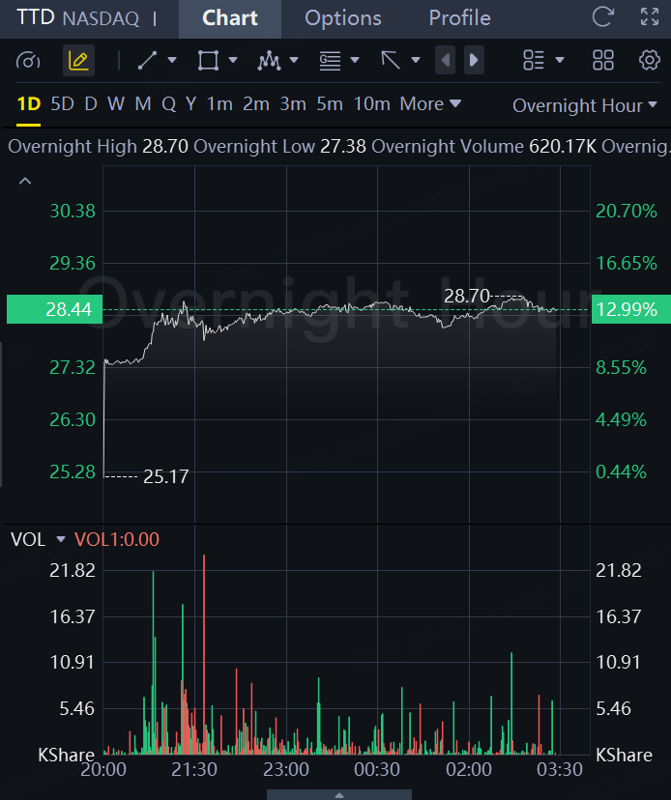Select the 5m interval

[x=330, y=104]
